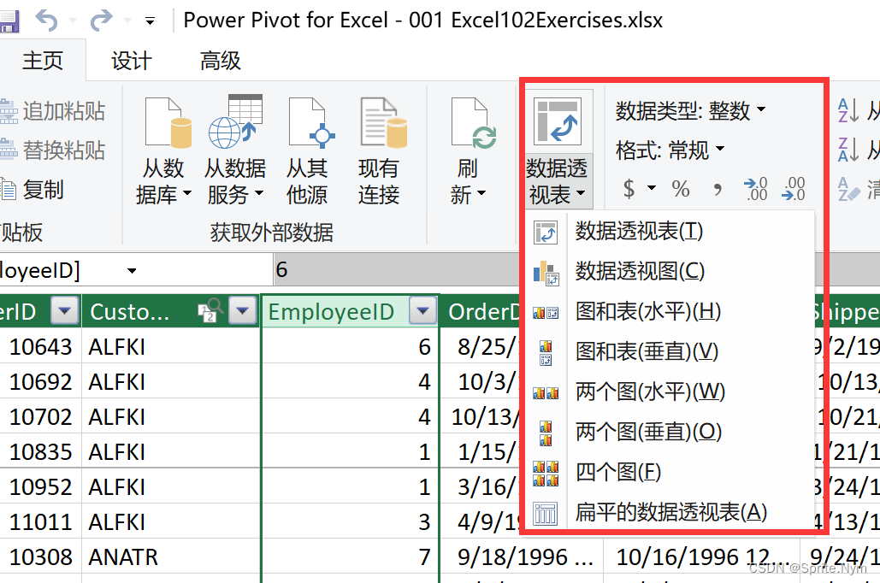Viewport: 880px width, 583px height.
Task: Switch to the 设计 tab
Action: (x=132, y=61)
